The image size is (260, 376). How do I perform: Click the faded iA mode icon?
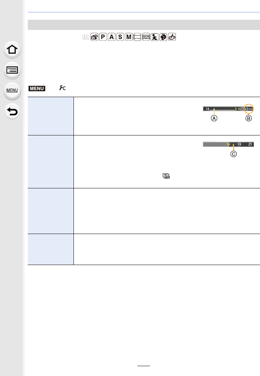tap(84, 38)
